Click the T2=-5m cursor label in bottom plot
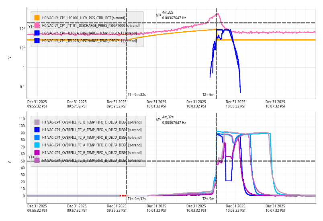 click(x=209, y=199)
